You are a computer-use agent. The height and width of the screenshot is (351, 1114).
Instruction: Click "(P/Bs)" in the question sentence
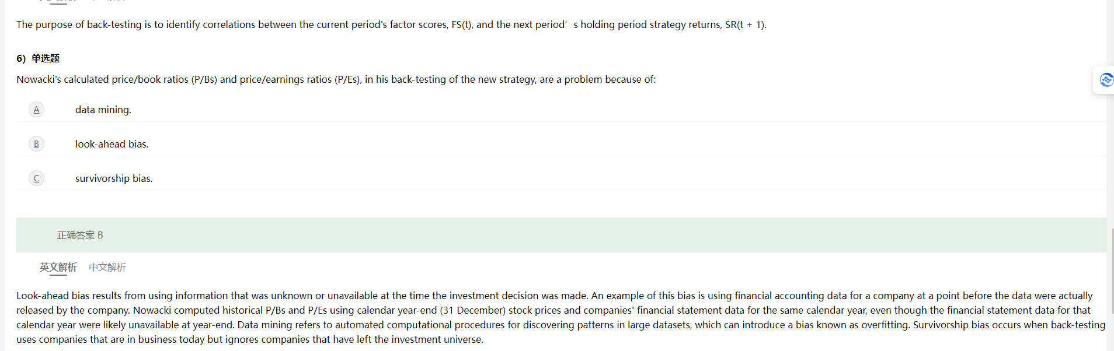[204, 79]
